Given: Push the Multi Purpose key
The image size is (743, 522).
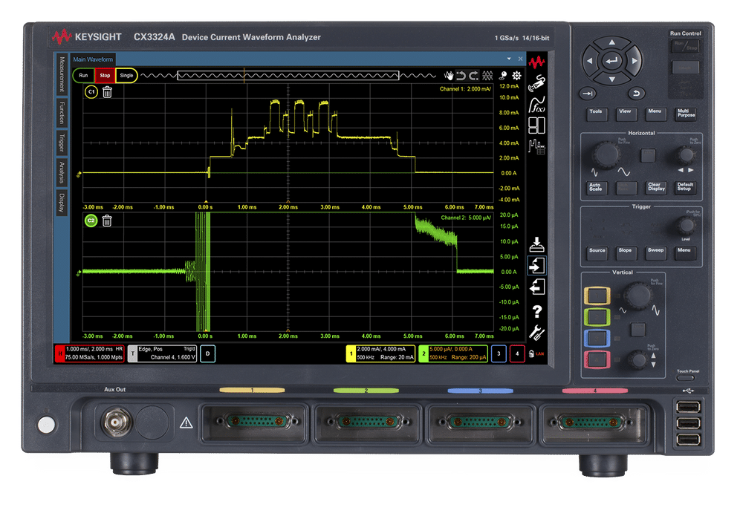Looking at the screenshot, I should (x=686, y=113).
